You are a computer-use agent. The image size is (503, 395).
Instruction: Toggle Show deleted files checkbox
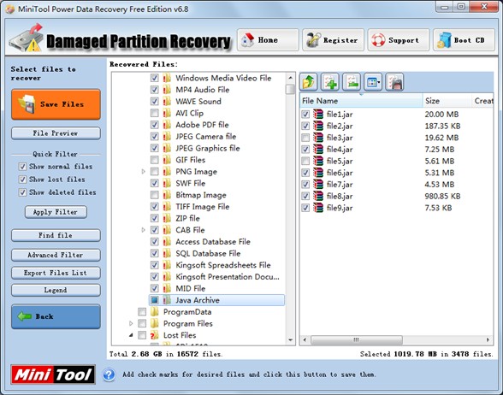click(x=22, y=192)
